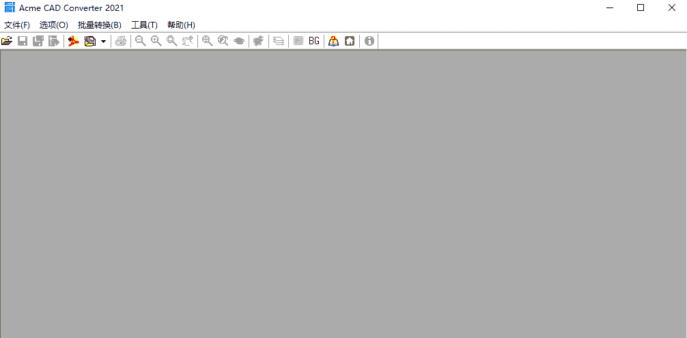Click the Layers stack icon
The image size is (687, 338).
(279, 41)
